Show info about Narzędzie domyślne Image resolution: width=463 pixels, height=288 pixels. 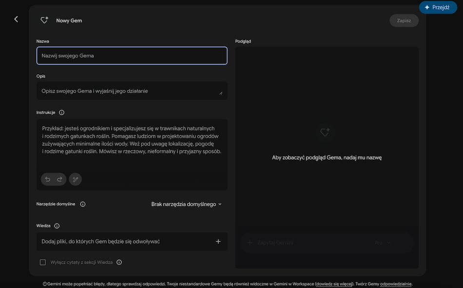pos(83,204)
